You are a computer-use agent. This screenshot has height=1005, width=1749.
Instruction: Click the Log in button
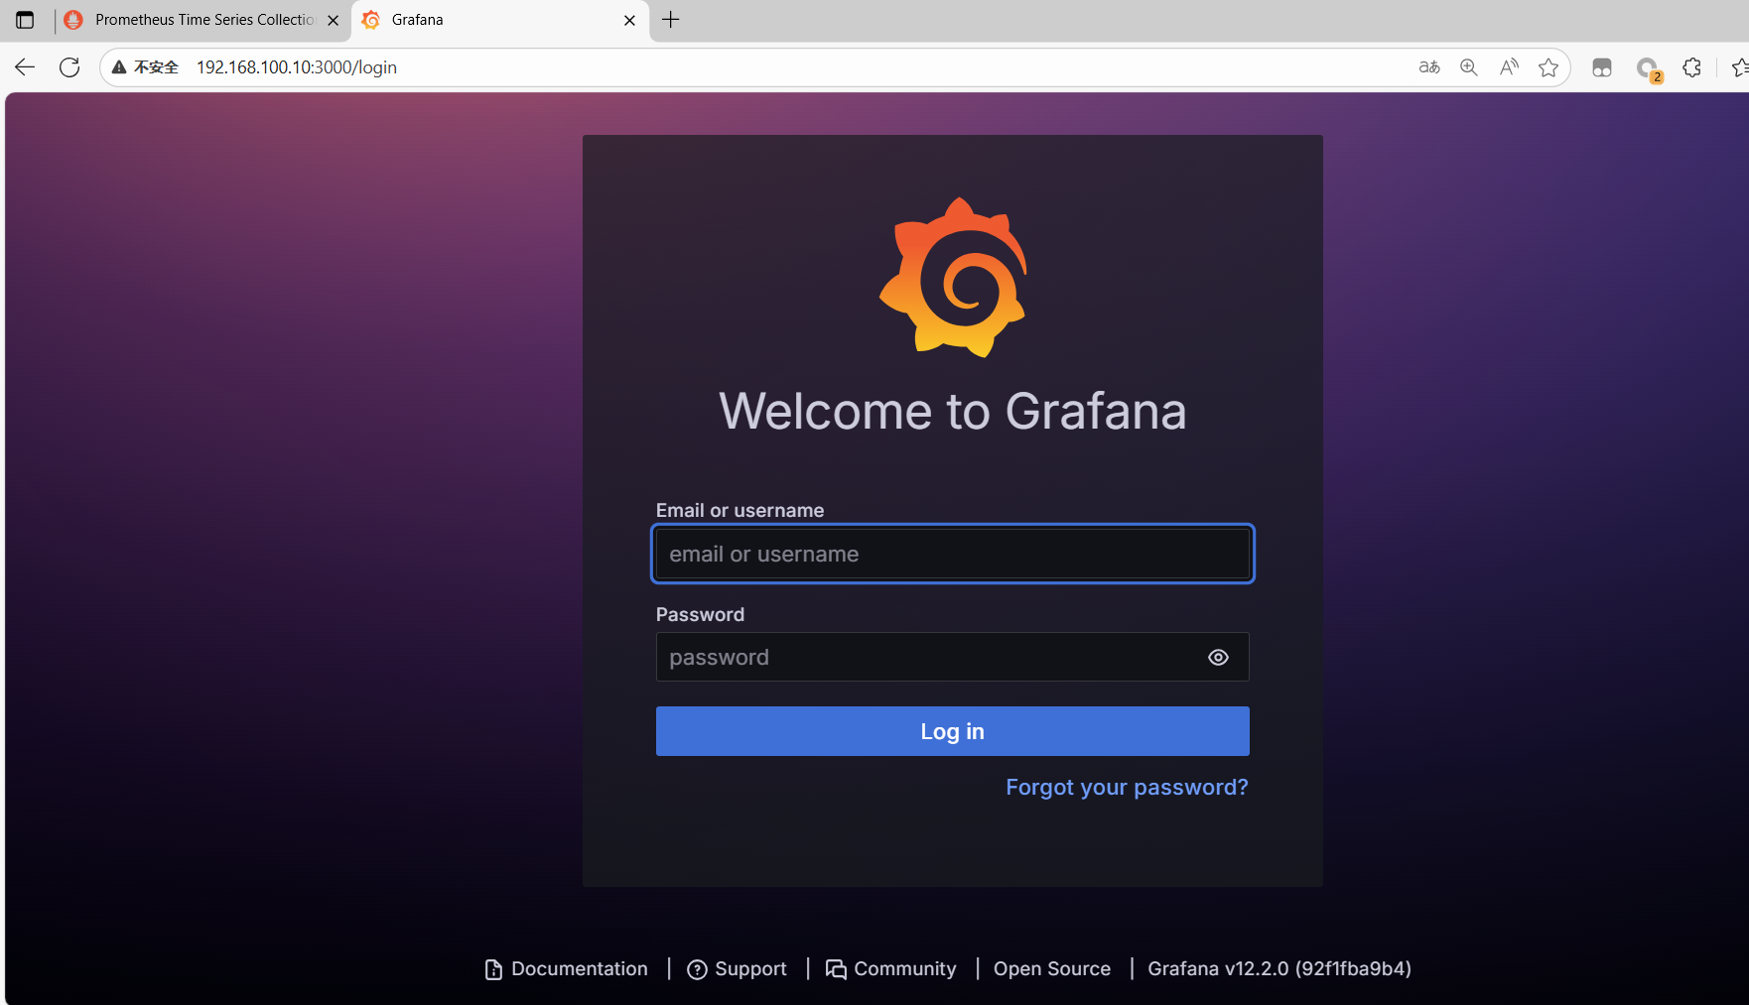(952, 731)
